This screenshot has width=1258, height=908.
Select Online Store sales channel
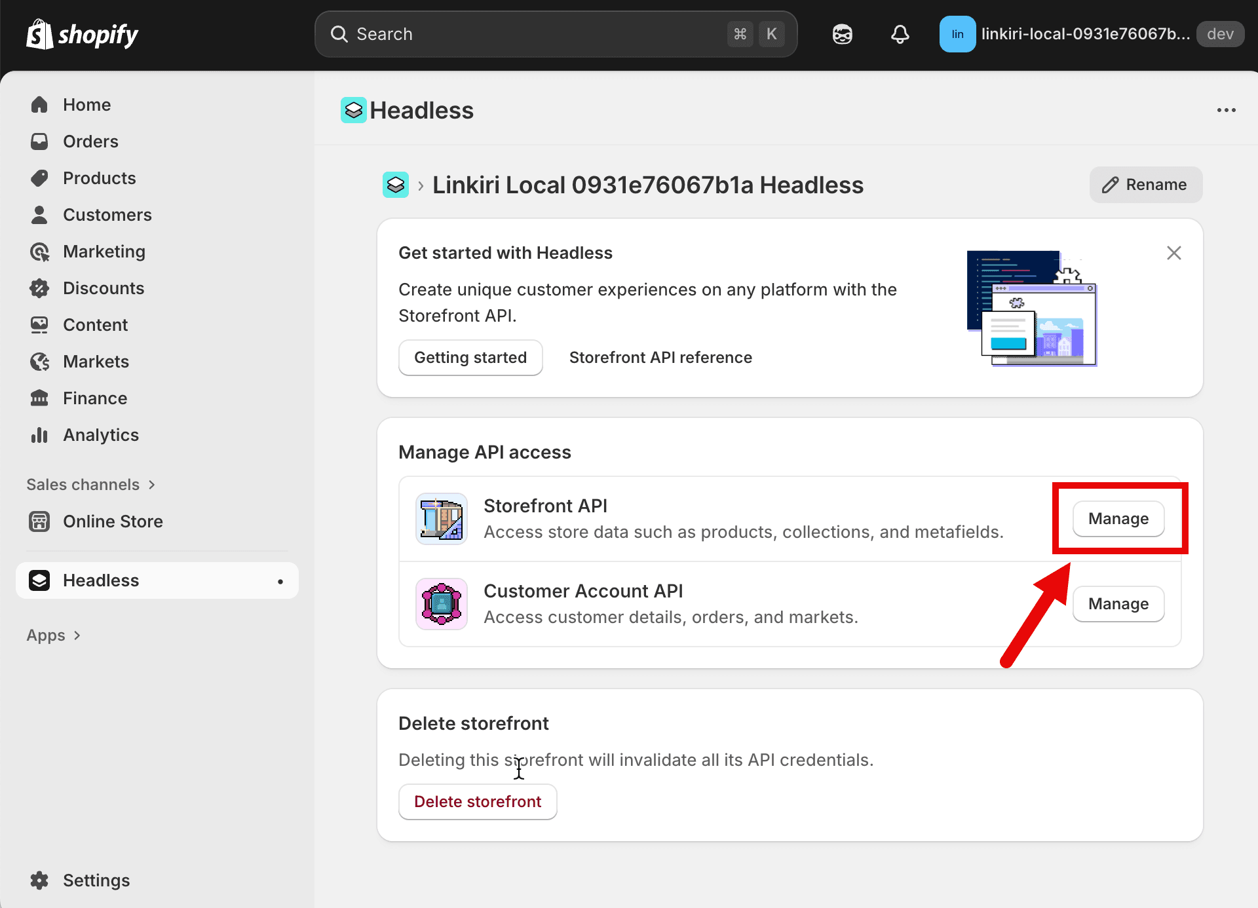[113, 521]
